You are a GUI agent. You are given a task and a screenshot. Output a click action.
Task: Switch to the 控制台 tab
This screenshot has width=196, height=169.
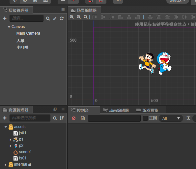coord(84,110)
